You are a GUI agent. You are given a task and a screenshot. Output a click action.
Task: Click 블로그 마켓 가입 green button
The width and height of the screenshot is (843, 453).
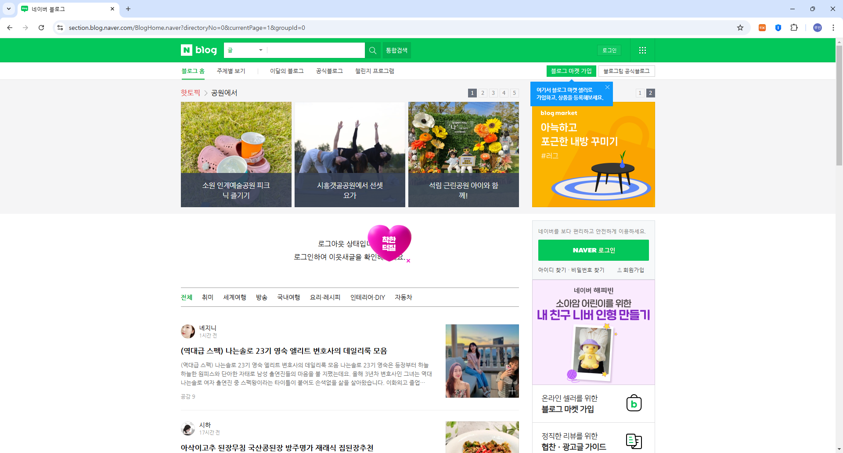[571, 71]
